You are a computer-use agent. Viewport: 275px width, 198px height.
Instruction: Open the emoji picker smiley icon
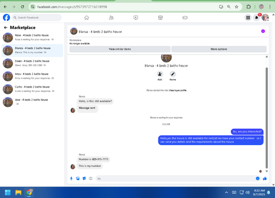pyautogui.click(x=257, y=178)
